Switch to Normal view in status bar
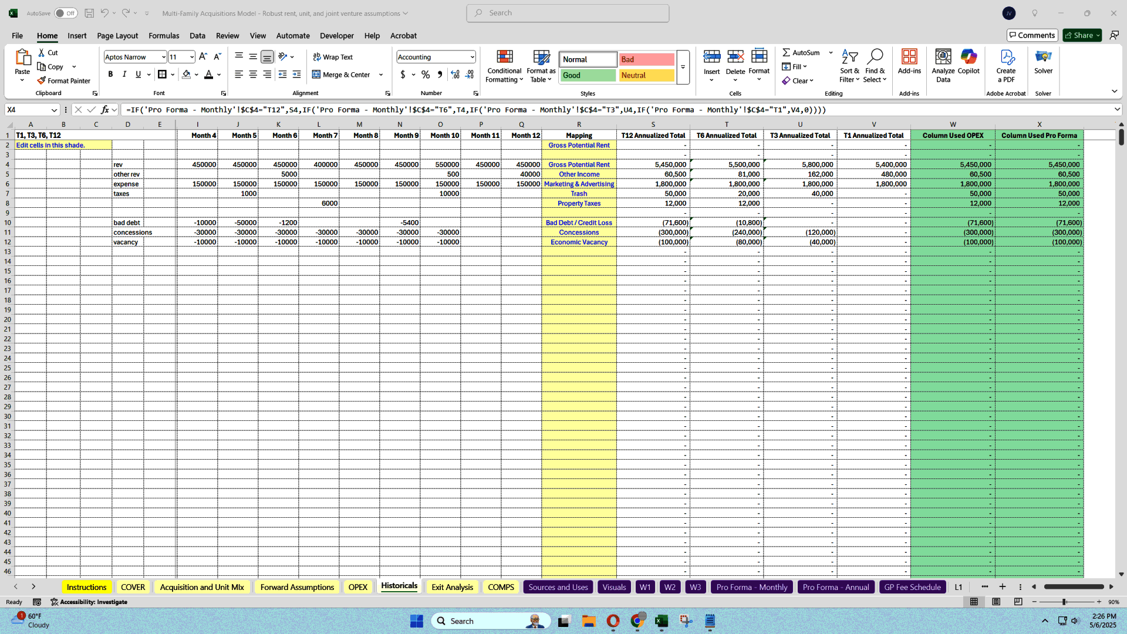Viewport: 1127px width, 634px height. 974,602
